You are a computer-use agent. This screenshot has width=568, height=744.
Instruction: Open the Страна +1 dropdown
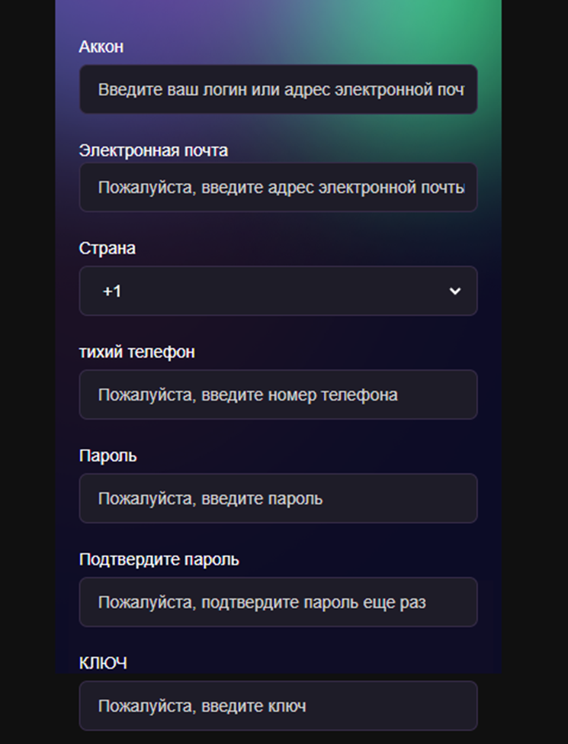[278, 291]
